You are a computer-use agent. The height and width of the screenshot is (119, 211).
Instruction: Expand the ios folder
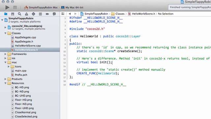point(5,58)
